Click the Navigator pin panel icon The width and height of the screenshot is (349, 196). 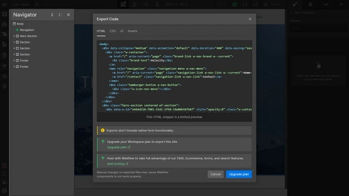coord(60,15)
